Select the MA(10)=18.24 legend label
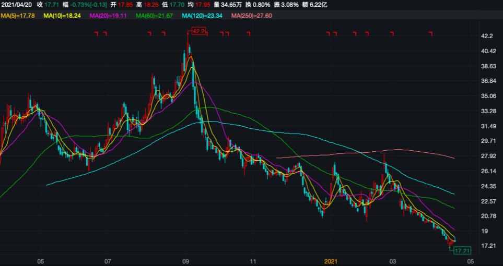This screenshot has width=503, height=266. pos(63,16)
